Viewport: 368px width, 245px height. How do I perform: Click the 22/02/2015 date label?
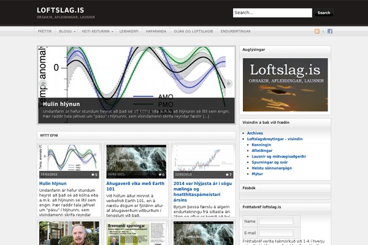pyautogui.click(x=183, y=175)
